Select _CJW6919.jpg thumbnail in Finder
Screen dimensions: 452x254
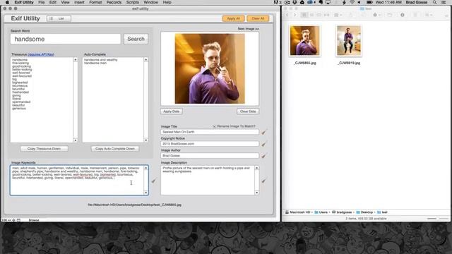(x=349, y=41)
